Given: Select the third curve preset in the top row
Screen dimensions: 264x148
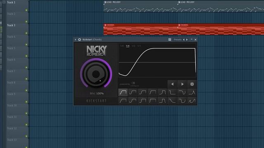Looking at the screenshot, I should click(x=143, y=92).
